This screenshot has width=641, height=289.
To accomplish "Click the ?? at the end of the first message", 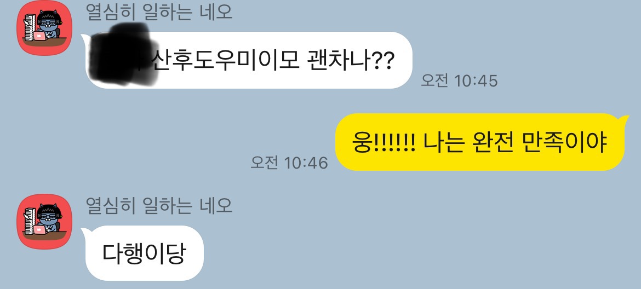I will [384, 61].
